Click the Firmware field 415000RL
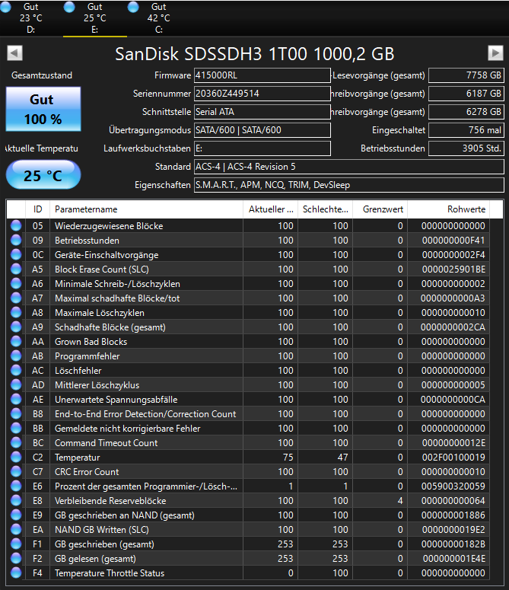This screenshot has width=509, height=590. [262, 75]
